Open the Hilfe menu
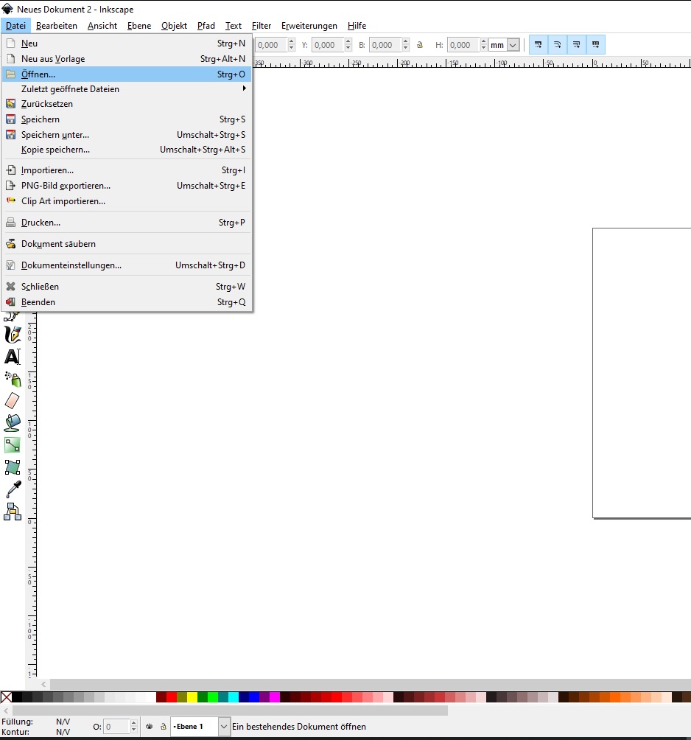Image resolution: width=691 pixels, height=740 pixels. (357, 26)
